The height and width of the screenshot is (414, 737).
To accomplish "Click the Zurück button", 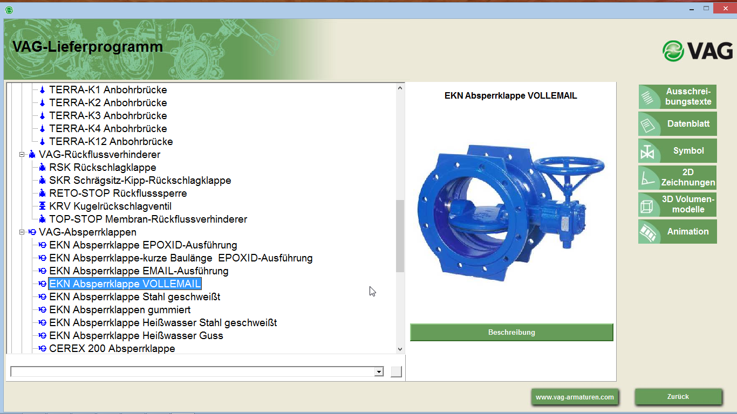I will tap(678, 397).
